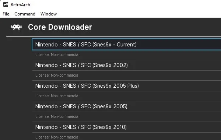
Task: Open the File menu
Action: [6, 14]
